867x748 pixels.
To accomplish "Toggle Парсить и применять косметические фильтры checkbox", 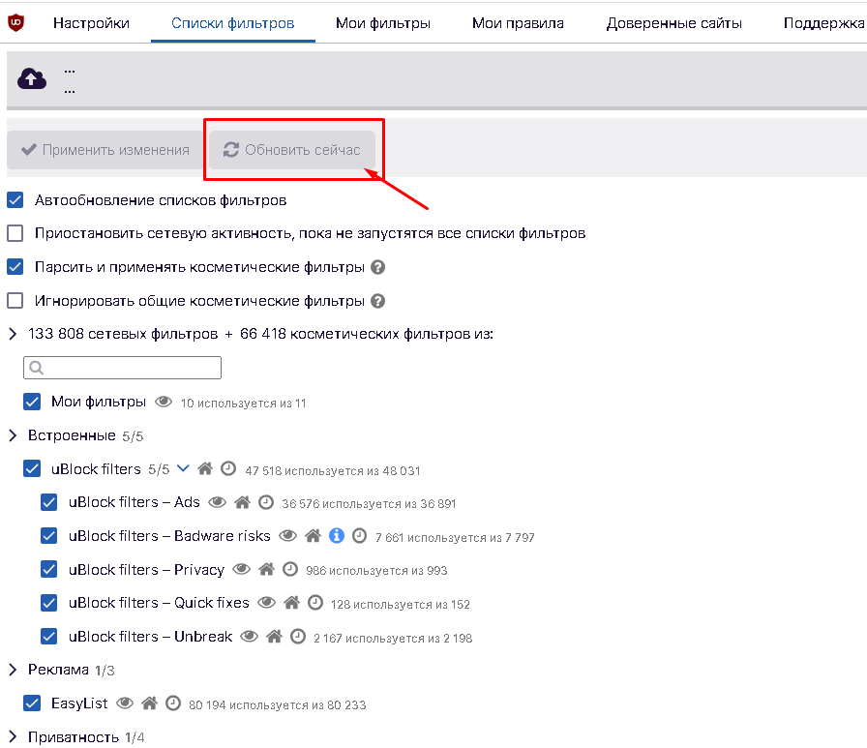I will pos(15,267).
